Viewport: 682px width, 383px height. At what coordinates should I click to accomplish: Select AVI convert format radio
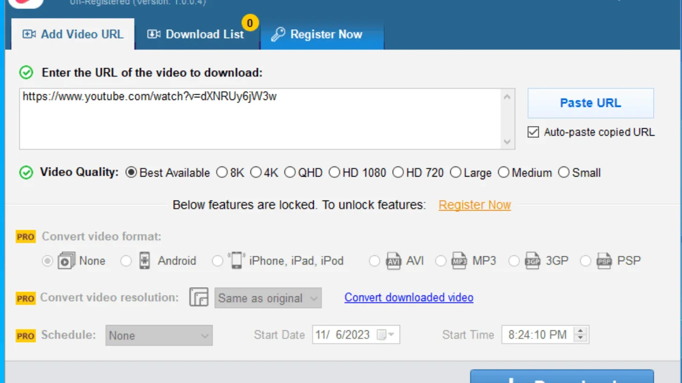click(x=375, y=261)
